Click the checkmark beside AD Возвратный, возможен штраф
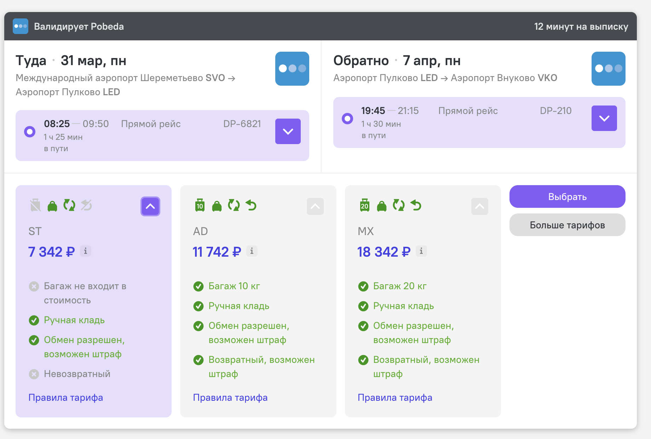This screenshot has height=439, width=651. (198, 360)
